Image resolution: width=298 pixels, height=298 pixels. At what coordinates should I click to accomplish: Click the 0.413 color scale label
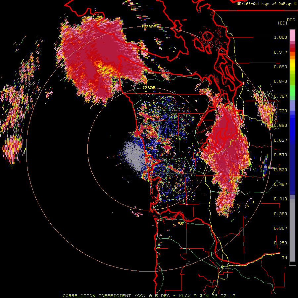tap(280, 199)
